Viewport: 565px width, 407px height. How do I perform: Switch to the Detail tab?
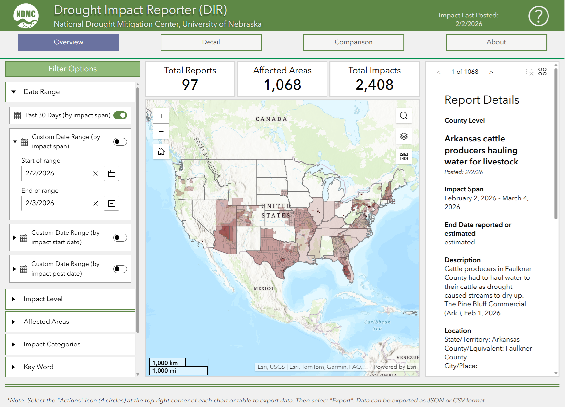(211, 42)
